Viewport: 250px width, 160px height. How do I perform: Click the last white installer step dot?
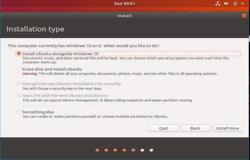pos(151,150)
